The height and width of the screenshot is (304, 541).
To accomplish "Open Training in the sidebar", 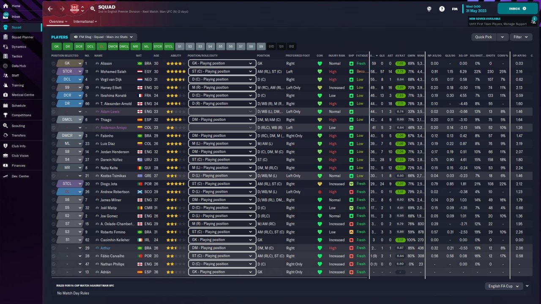I will 18,85.
